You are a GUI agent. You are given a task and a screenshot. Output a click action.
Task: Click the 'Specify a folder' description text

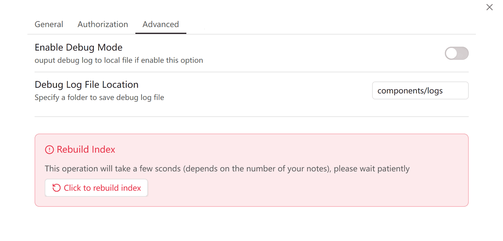coord(99,98)
